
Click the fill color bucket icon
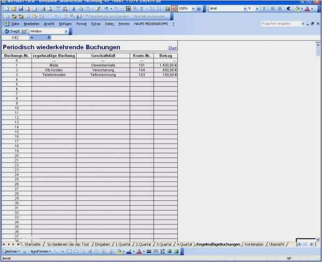(x=297, y=9)
